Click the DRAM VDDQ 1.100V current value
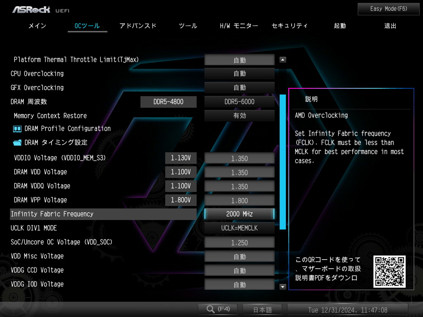This screenshot has width=423, height=317. click(181, 186)
